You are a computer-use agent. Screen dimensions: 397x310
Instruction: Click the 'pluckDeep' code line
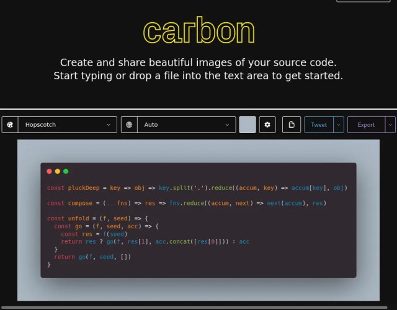pos(197,188)
